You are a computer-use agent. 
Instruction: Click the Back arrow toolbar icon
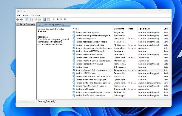coord(18,19)
